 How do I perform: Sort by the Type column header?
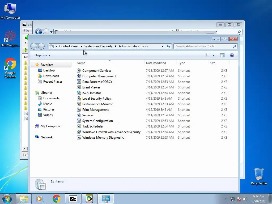click(x=192, y=63)
